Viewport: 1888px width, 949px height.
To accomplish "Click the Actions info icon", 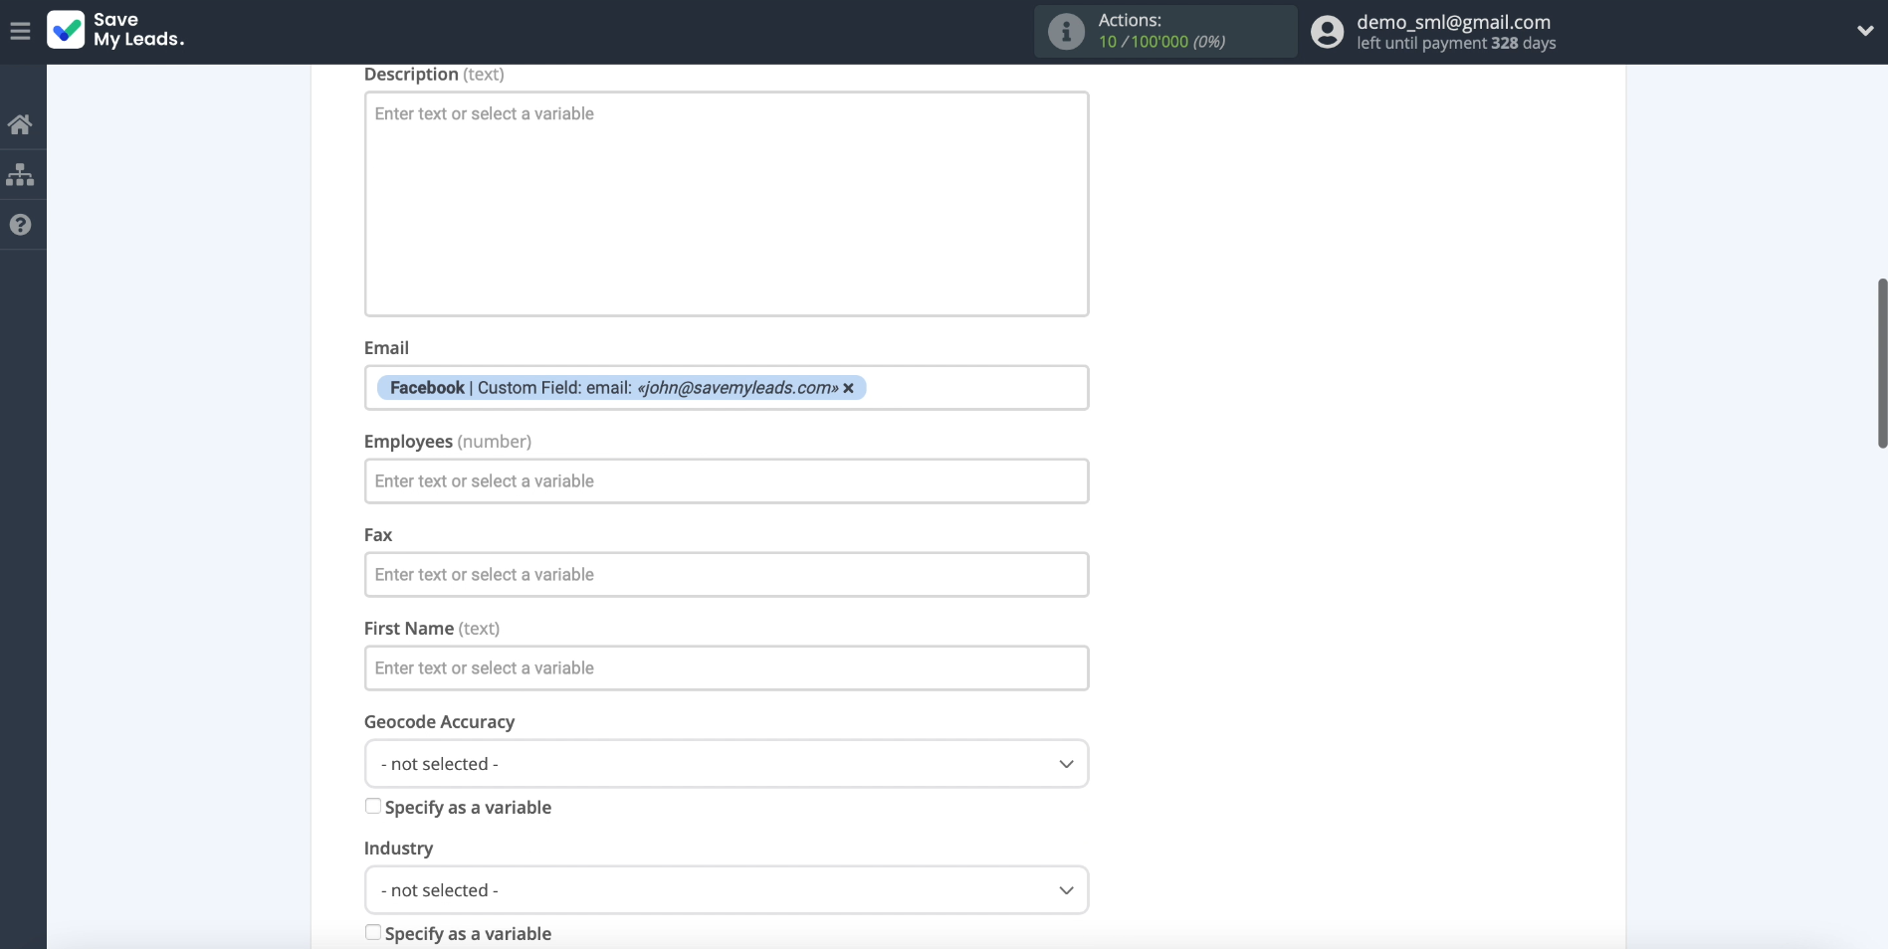I will click(1066, 32).
